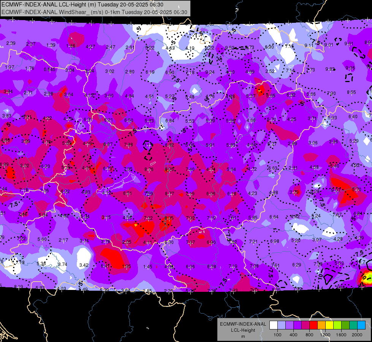Click the wind shear value 0.645
The height and width of the screenshot is (342, 372).
click(x=49, y=70)
